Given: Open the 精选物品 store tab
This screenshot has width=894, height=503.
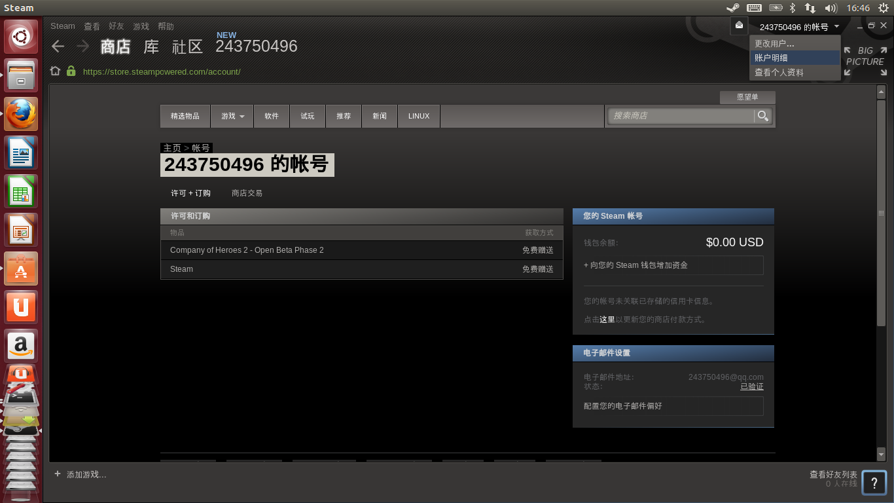Looking at the screenshot, I should (185, 116).
